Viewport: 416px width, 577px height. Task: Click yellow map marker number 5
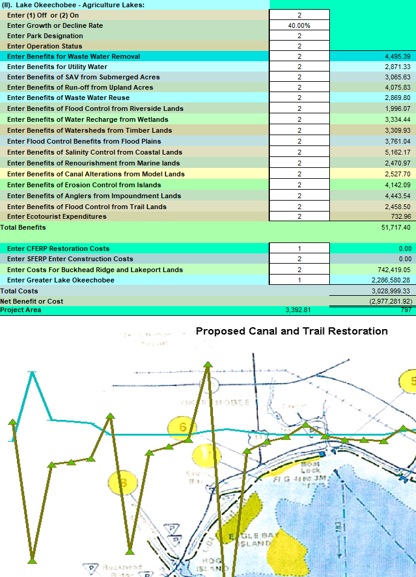pos(410,381)
